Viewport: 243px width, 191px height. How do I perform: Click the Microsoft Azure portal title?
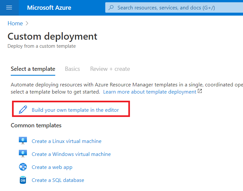[49, 7]
